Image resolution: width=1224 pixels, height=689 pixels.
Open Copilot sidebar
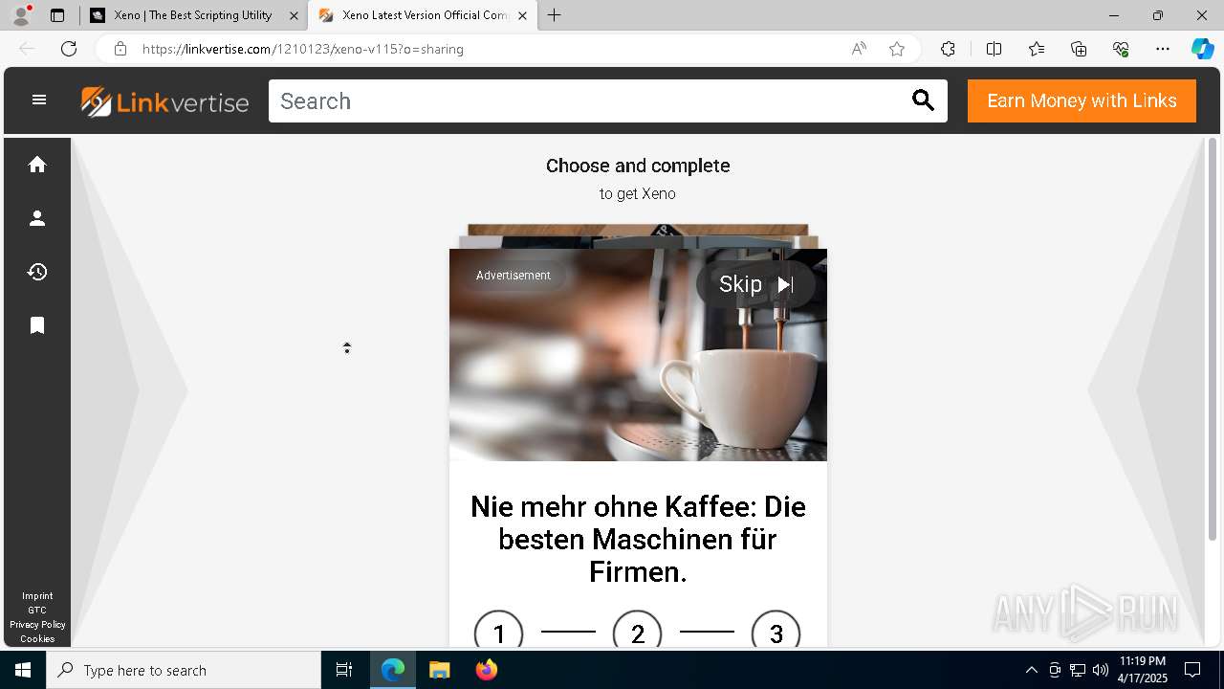(1202, 49)
